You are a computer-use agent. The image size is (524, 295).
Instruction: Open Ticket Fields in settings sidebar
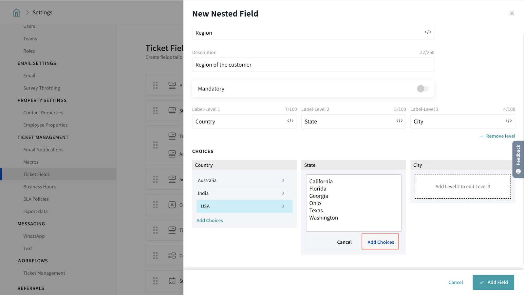[x=37, y=174]
